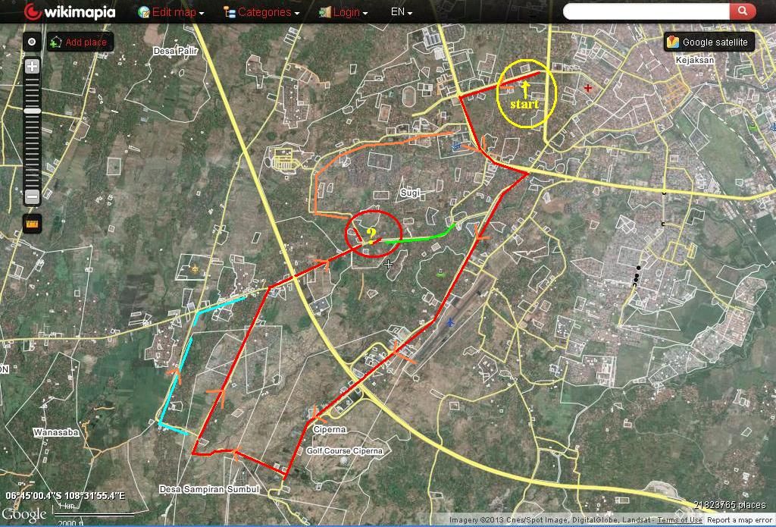This screenshot has width=776, height=527.
Task: Open the Terms of Use link
Action: point(680,520)
